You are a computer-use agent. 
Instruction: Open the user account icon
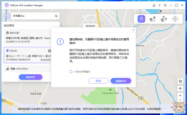(x=154, y=5)
